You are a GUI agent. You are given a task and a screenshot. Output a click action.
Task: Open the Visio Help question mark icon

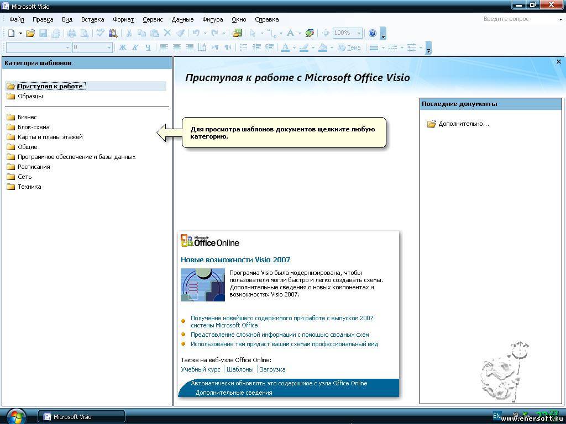click(373, 33)
